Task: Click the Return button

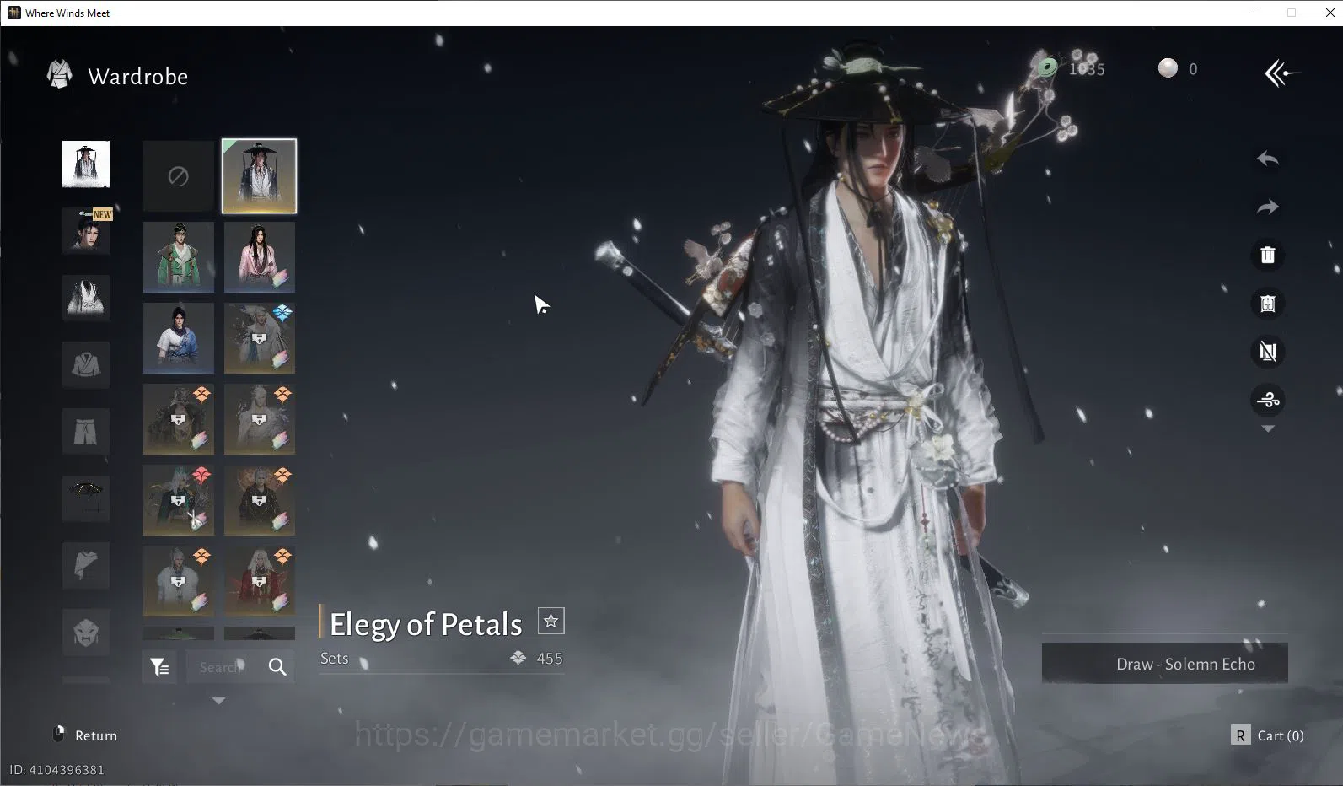Action: (96, 736)
